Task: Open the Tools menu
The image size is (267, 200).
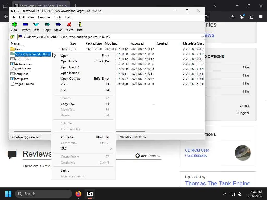Action: [x=58, y=17]
